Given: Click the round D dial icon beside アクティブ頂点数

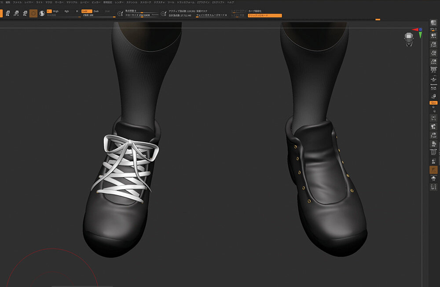Looking at the screenshot, I should point(164,13).
